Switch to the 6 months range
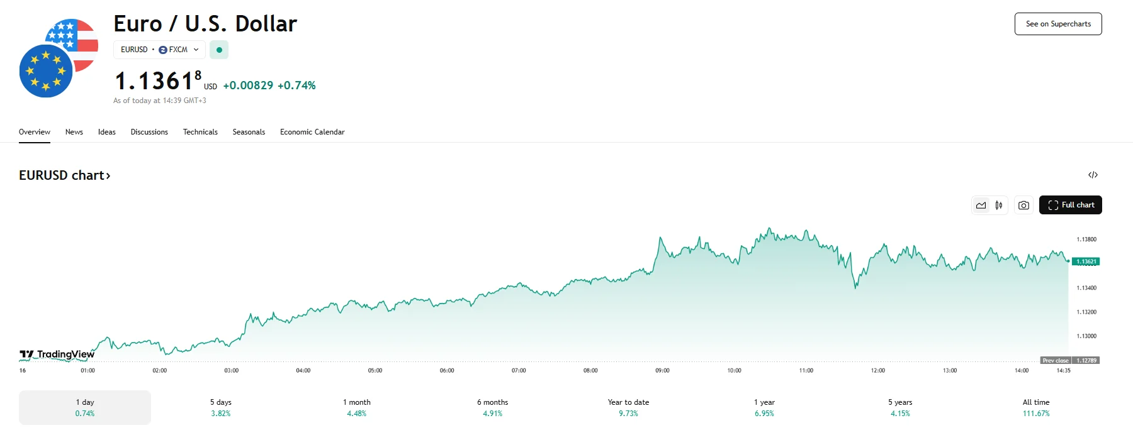 click(492, 407)
